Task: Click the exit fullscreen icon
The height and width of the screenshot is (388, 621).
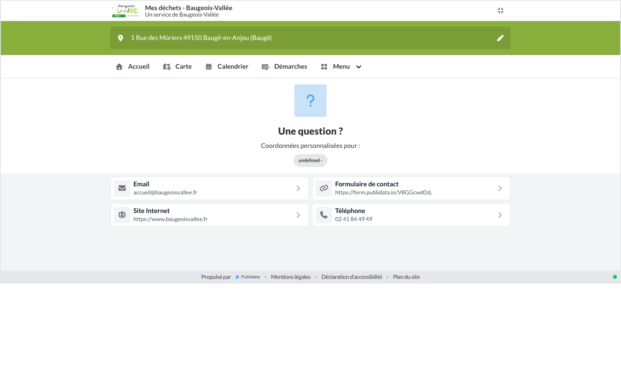Action: coord(501,11)
